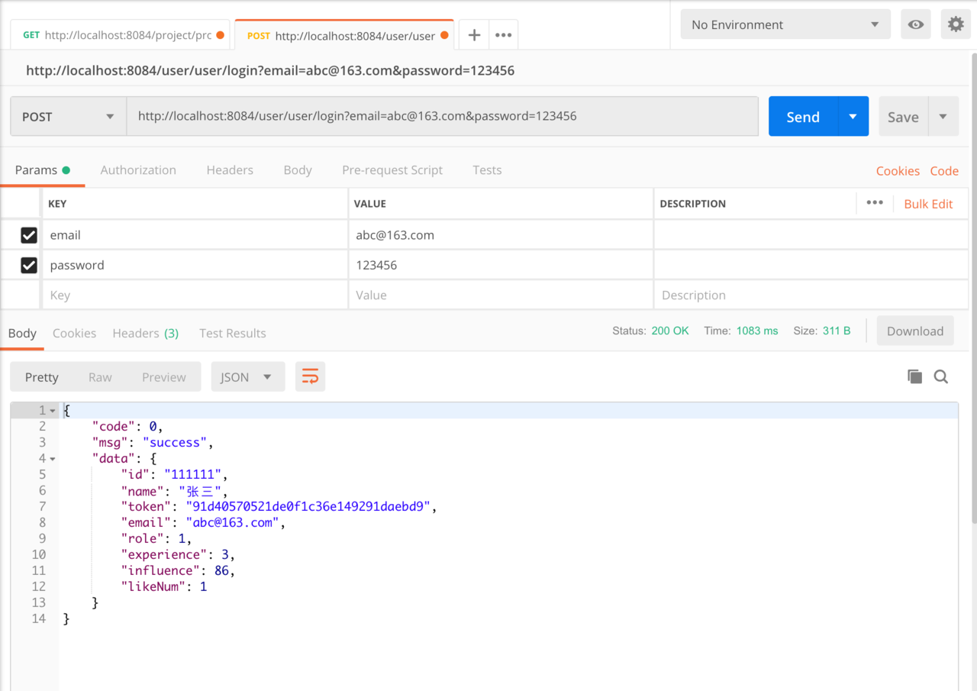Viewport: 977px width, 691px height.
Task: Click the abc@163.com value cell
Action: [x=501, y=235]
